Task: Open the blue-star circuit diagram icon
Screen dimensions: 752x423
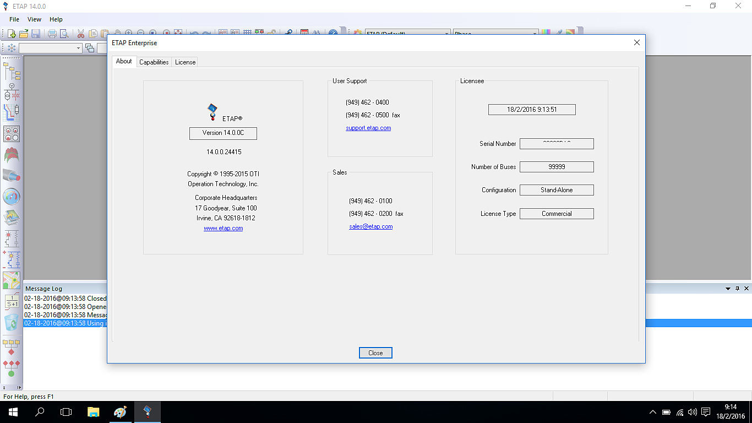Action: click(12, 259)
